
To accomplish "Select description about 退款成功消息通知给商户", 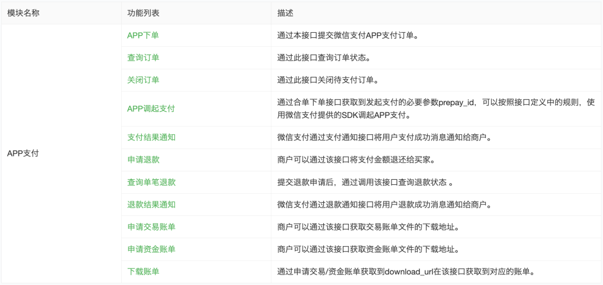I will pyautogui.click(x=384, y=204).
